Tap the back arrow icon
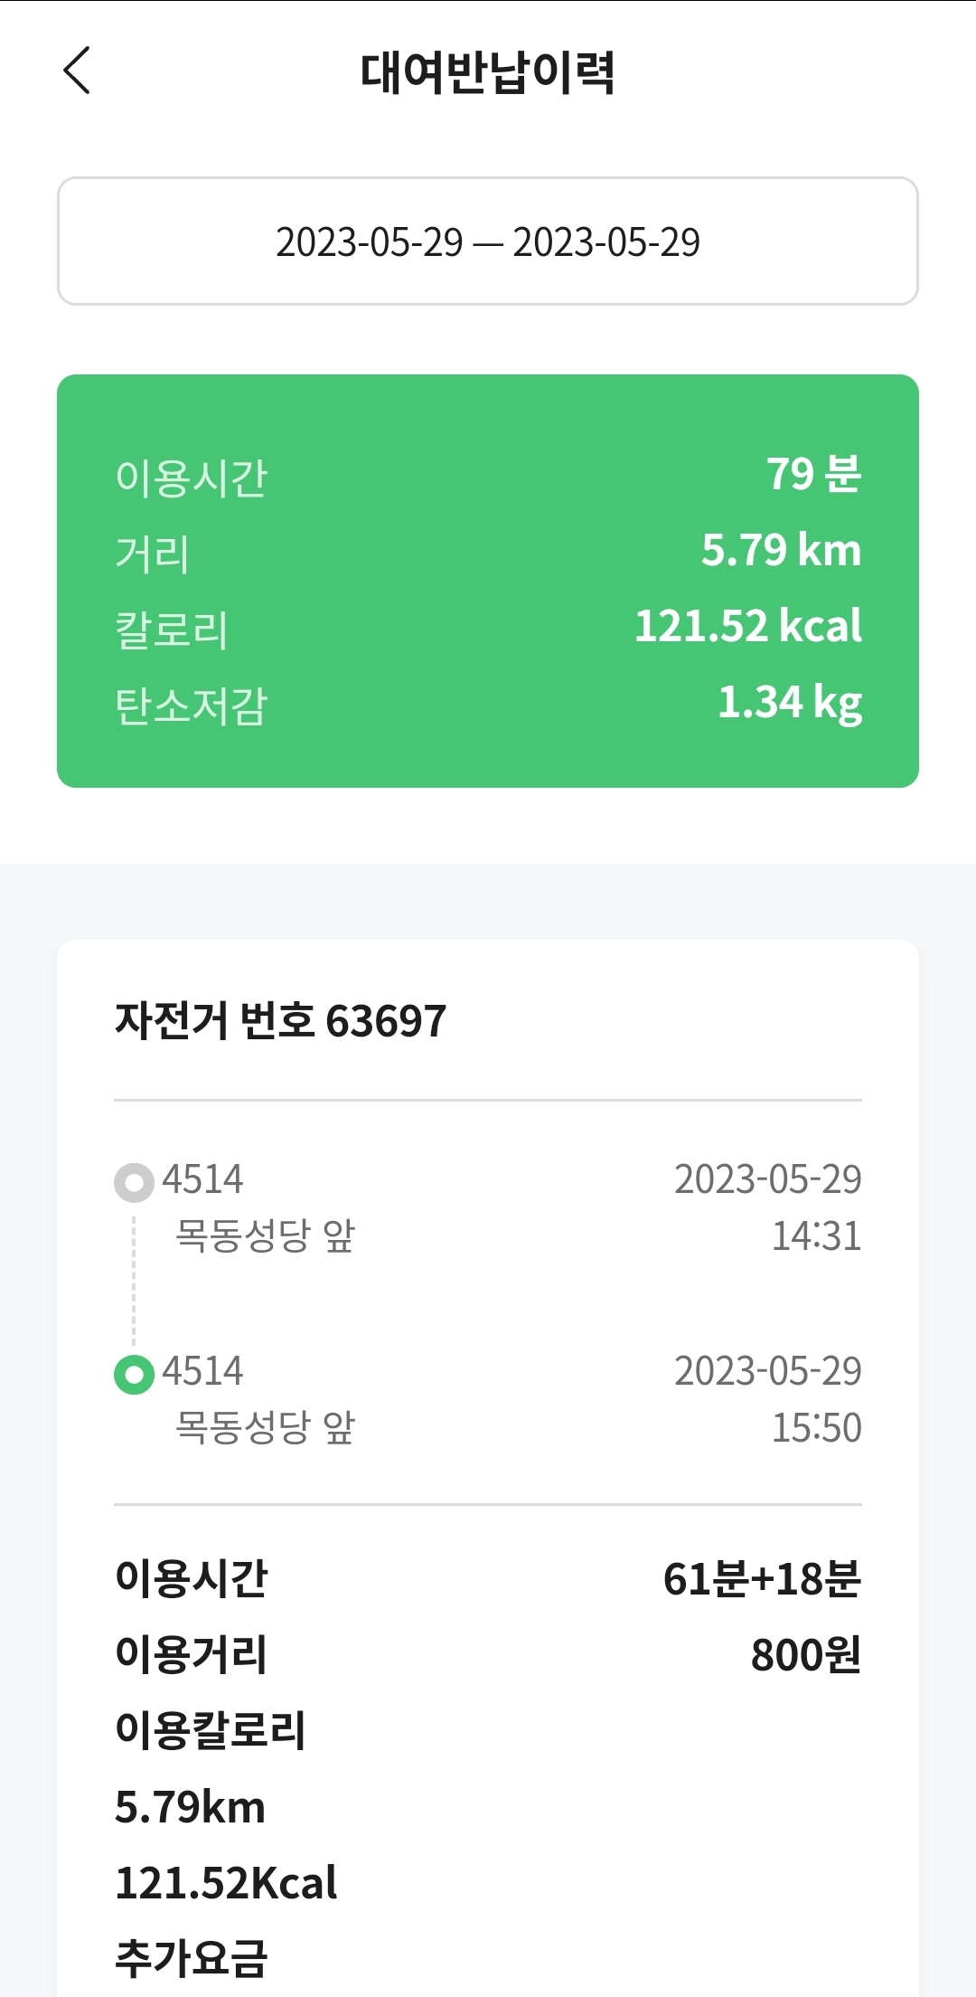This screenshot has height=1997, width=976. coord(77,71)
